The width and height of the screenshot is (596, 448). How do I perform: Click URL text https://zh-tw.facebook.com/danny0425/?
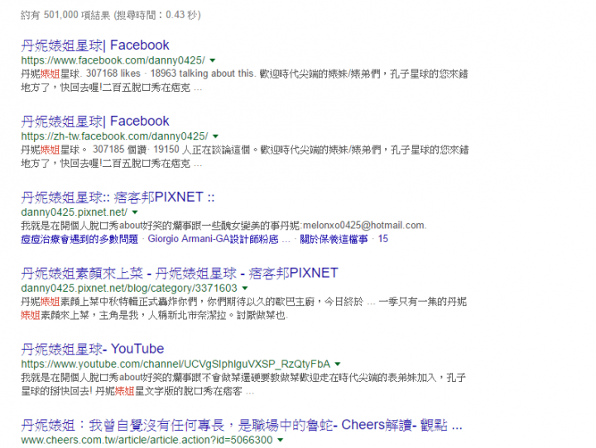114,136
